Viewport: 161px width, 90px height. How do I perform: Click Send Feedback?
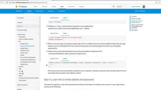pyautogui.click(x=140, y=11)
